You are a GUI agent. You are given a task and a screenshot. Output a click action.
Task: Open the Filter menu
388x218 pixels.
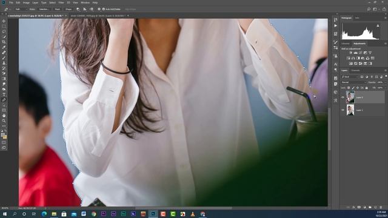click(61, 2)
